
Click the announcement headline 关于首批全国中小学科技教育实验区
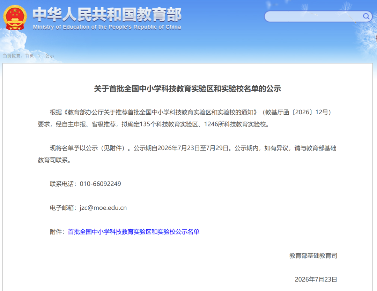tap(187, 89)
